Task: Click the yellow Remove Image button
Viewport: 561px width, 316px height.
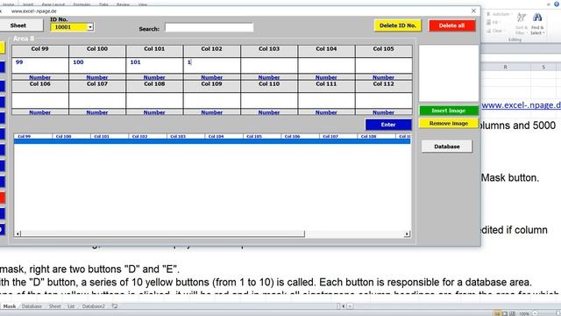Action: pyautogui.click(x=448, y=123)
